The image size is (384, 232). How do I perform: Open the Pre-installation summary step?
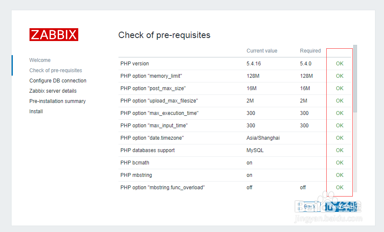point(57,101)
